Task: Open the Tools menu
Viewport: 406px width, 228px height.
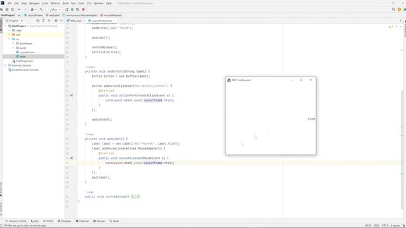Action: (81, 3)
